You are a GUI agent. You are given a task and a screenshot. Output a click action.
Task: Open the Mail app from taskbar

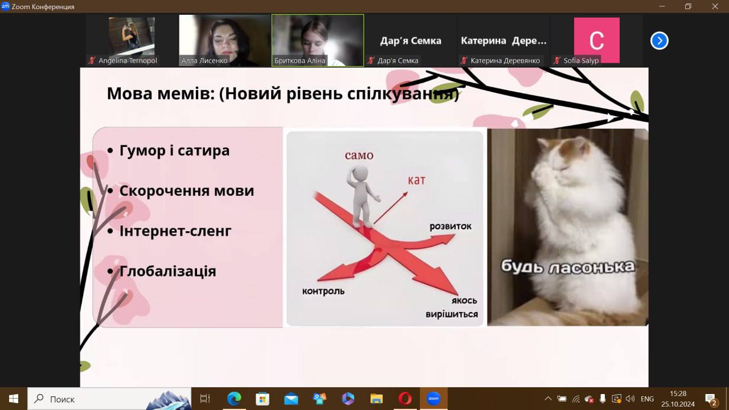pyautogui.click(x=291, y=399)
